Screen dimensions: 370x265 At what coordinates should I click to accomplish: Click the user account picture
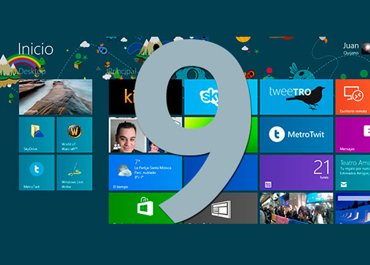(x=366, y=49)
